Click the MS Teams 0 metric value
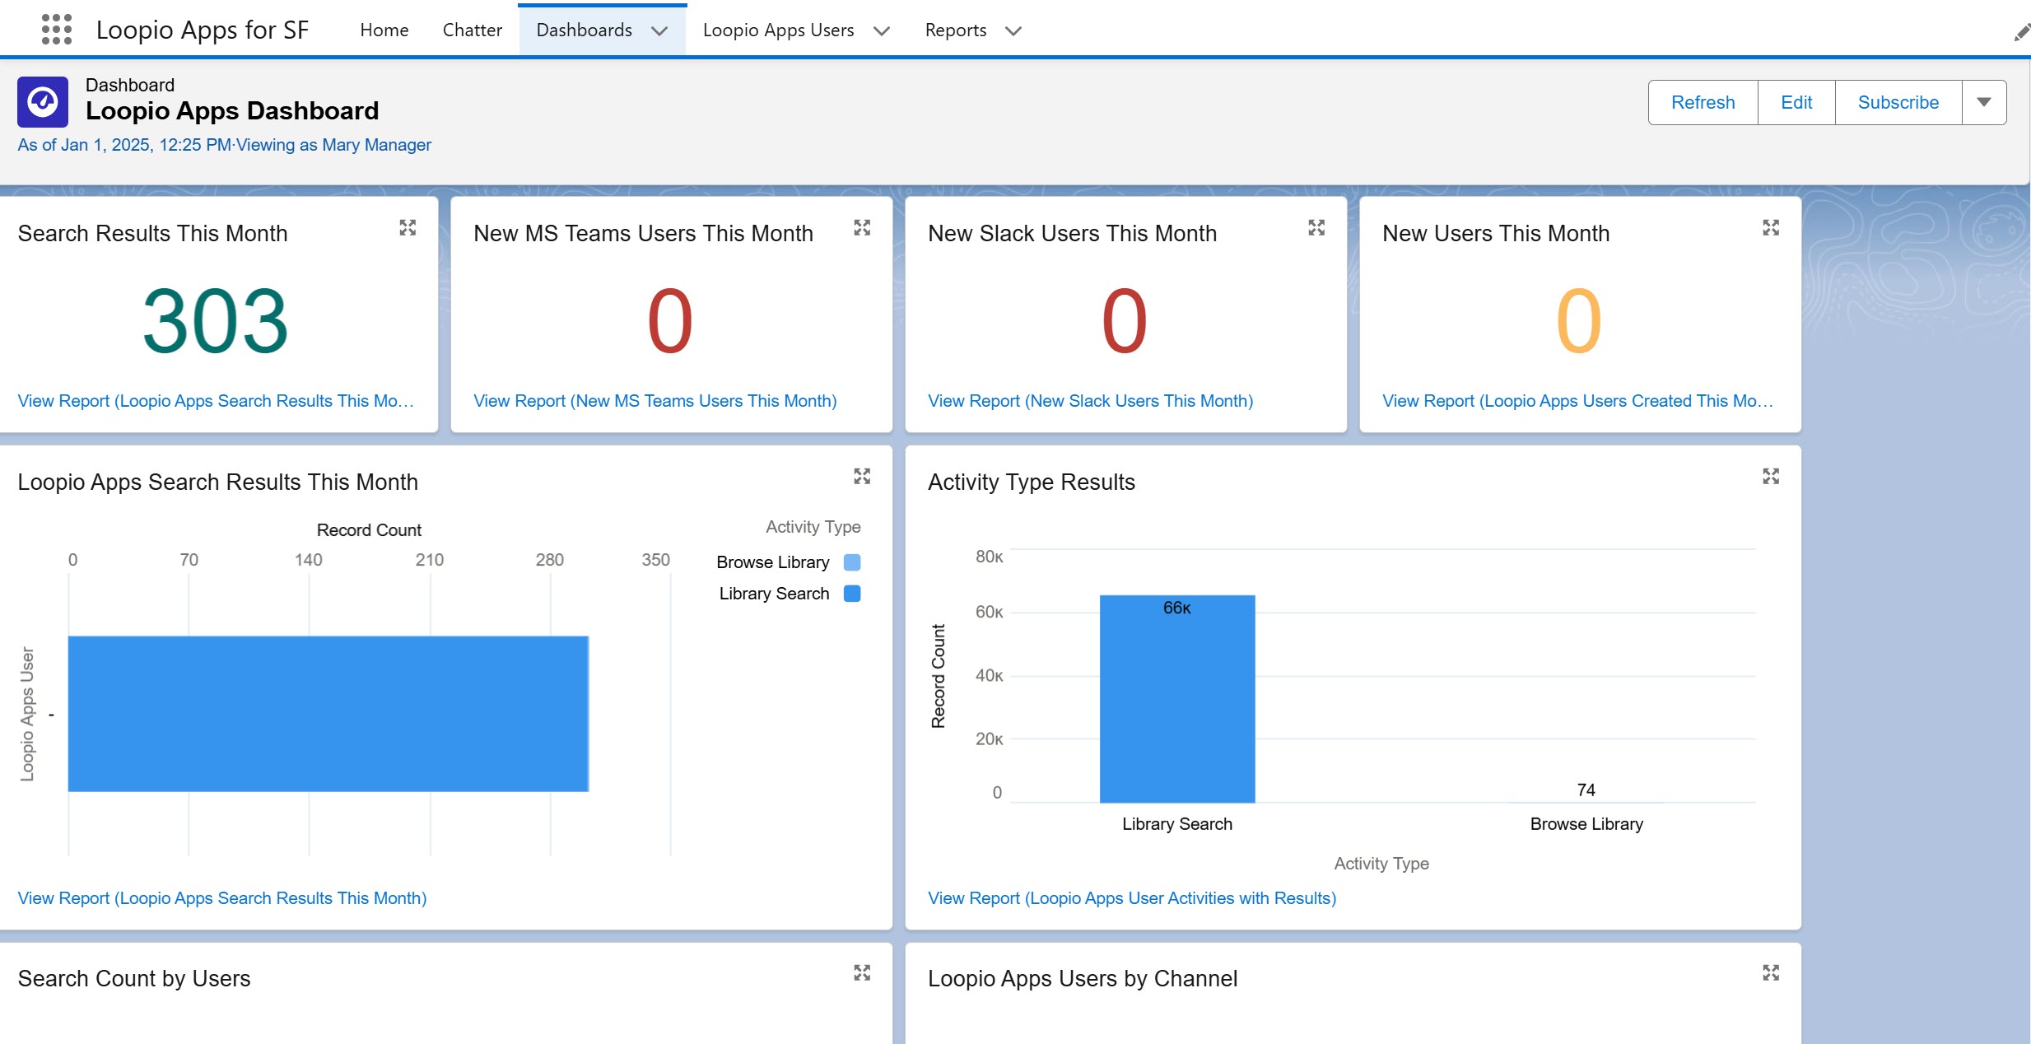Viewport: 2031px width, 1044px height. (670, 321)
